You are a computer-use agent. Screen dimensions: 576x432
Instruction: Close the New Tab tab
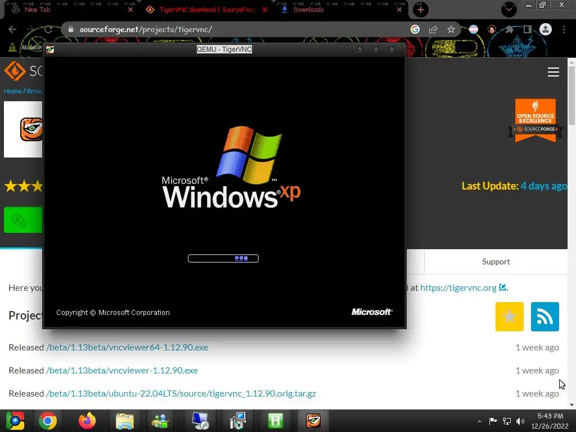130,10
